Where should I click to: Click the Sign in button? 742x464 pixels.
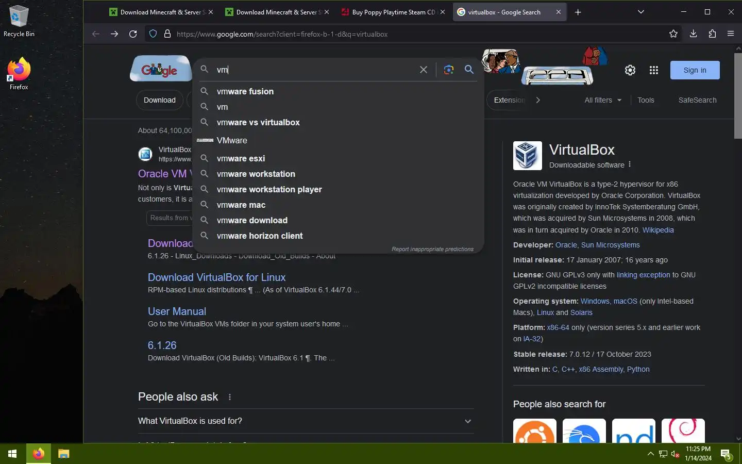pyautogui.click(x=695, y=70)
